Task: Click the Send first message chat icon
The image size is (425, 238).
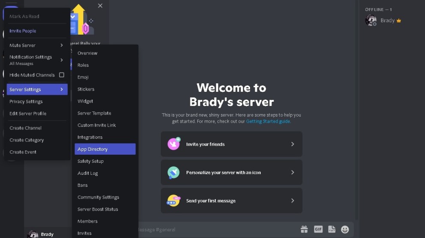Action: pyautogui.click(x=173, y=201)
